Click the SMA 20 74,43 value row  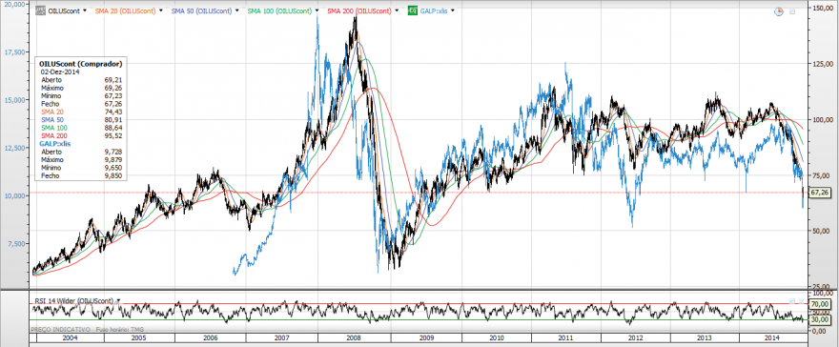(82, 112)
